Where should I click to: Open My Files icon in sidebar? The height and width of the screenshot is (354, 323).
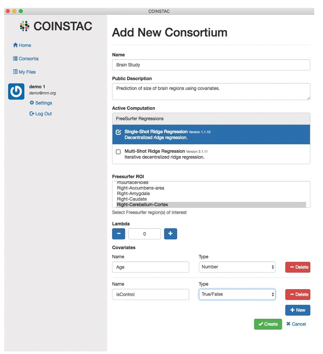(x=15, y=72)
